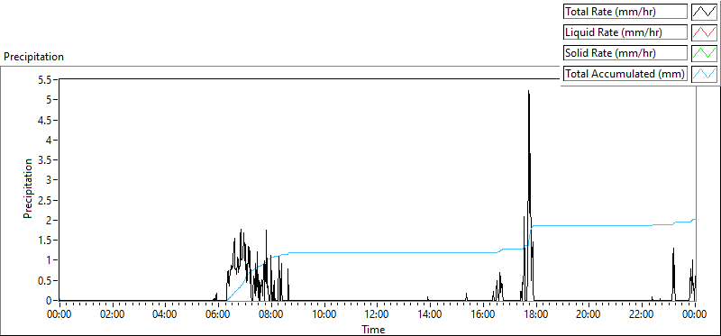Click the Total Accumulated blue plot icon

[704, 74]
